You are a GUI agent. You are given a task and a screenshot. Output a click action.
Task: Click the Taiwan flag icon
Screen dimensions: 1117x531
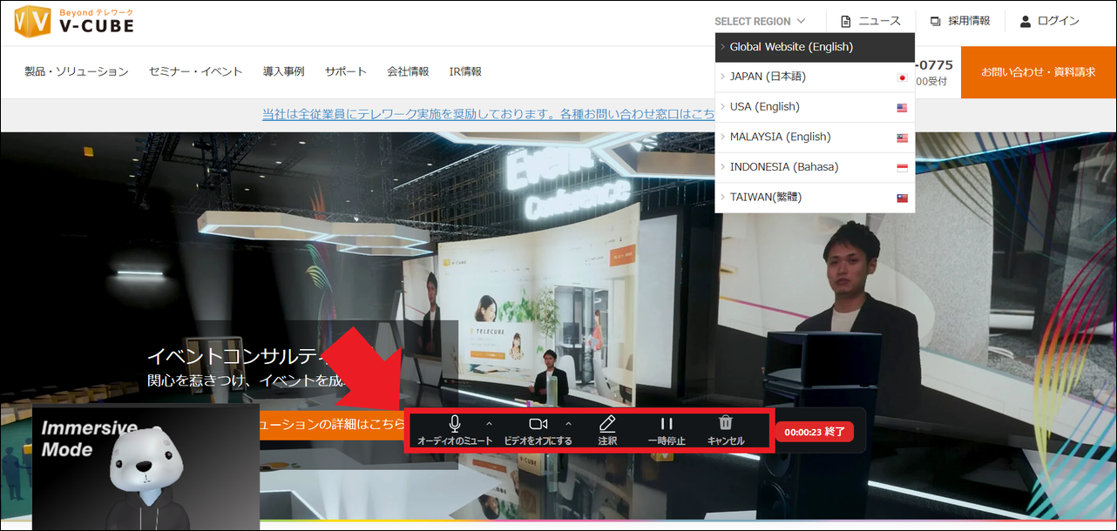click(x=902, y=198)
